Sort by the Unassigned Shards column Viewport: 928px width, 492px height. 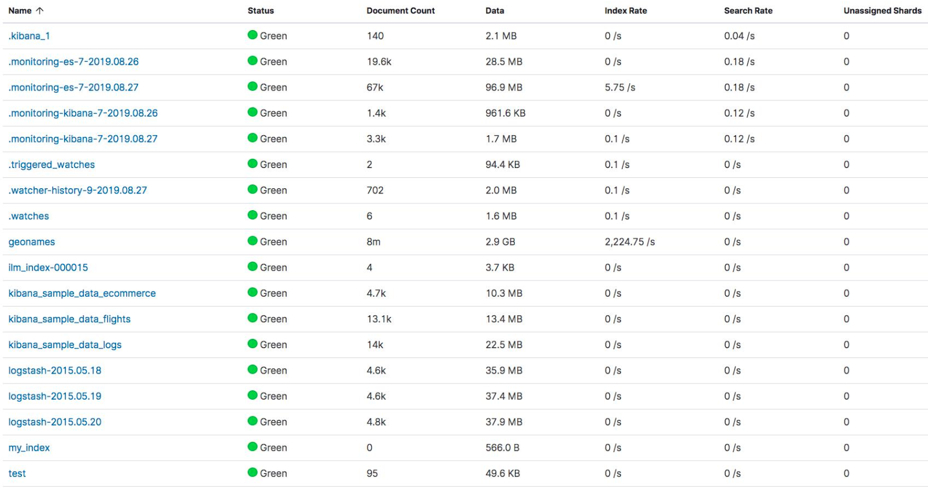pyautogui.click(x=882, y=10)
